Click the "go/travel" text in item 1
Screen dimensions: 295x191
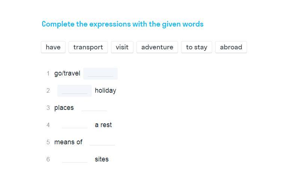(x=67, y=73)
